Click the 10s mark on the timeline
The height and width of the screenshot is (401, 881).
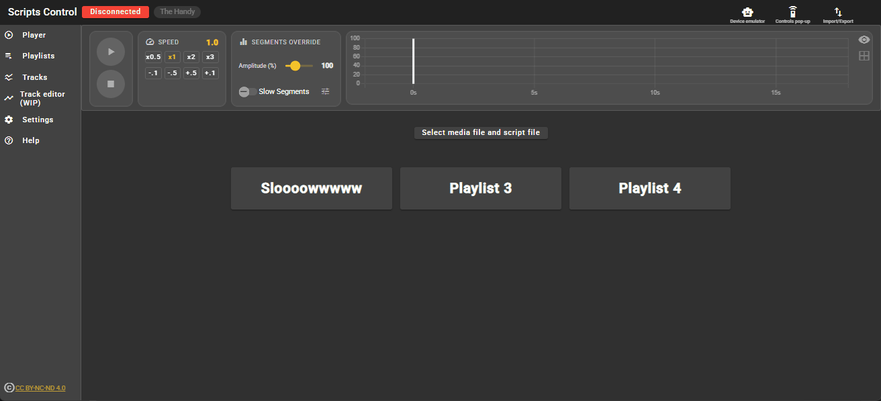pos(655,93)
